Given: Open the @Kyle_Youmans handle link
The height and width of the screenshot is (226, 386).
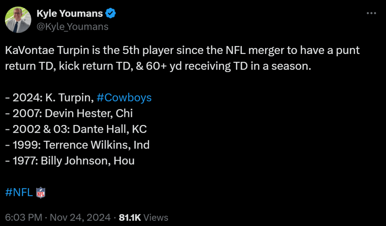Looking at the screenshot, I should coord(72,26).
